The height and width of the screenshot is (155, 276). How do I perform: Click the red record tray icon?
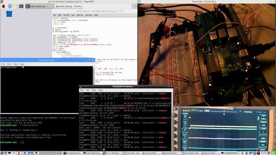(258, 153)
